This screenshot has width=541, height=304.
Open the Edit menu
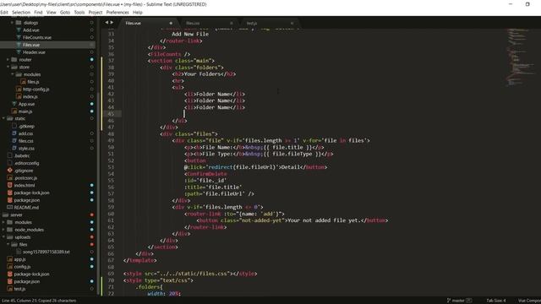coord(4,12)
